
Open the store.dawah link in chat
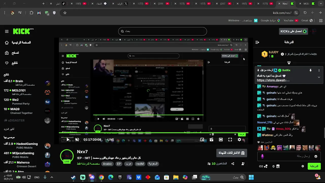[x=273, y=80]
